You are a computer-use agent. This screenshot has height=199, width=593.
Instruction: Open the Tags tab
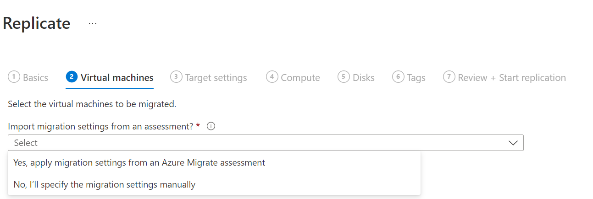point(416,78)
